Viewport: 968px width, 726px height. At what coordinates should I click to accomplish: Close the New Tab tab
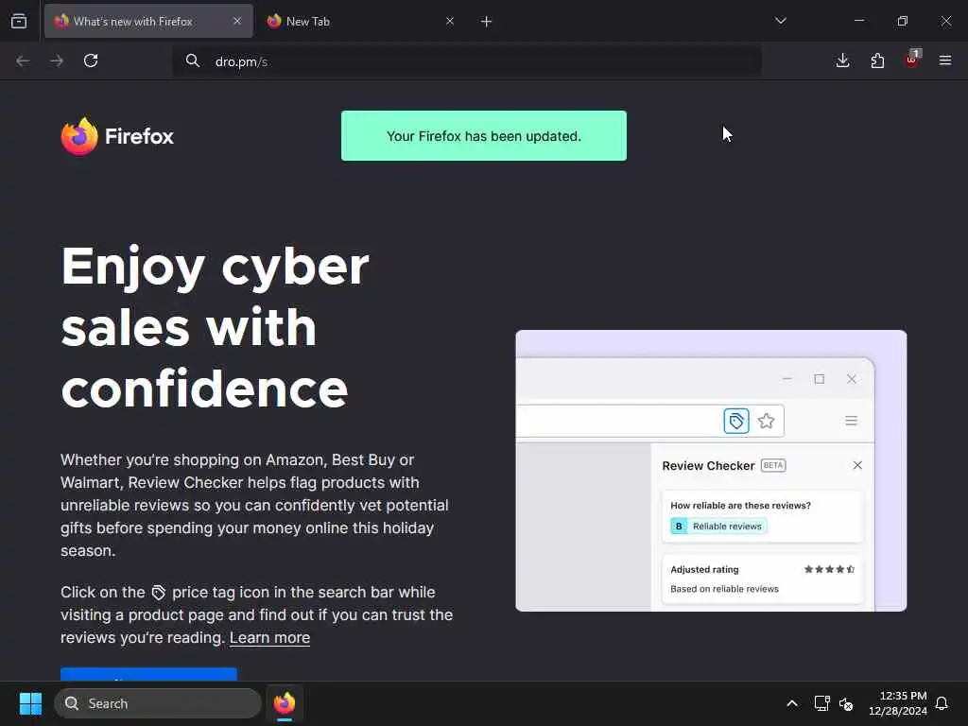point(450,21)
